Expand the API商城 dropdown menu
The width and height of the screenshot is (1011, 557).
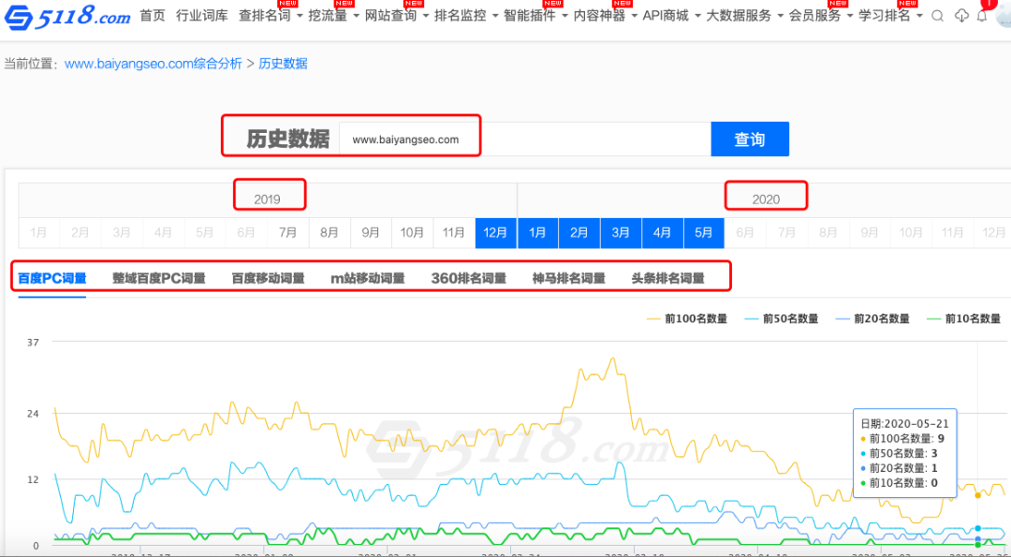pos(672,16)
